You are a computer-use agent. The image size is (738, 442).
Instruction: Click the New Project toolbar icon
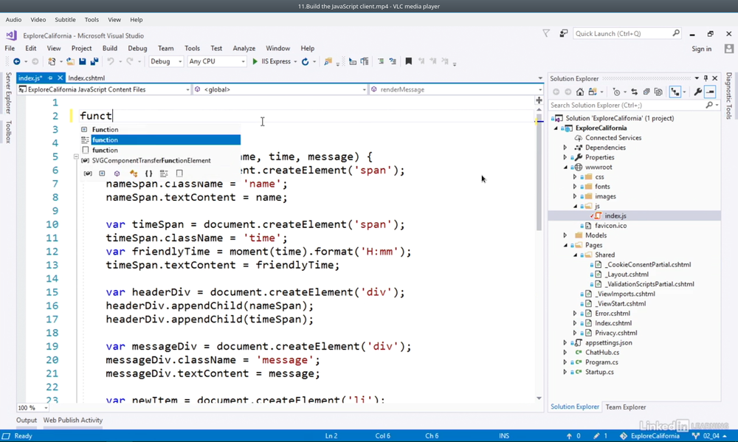(52, 62)
